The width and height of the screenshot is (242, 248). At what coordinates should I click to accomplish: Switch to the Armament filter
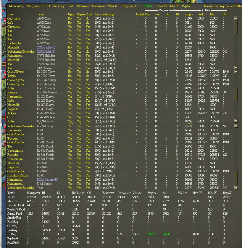tap(99, 6)
